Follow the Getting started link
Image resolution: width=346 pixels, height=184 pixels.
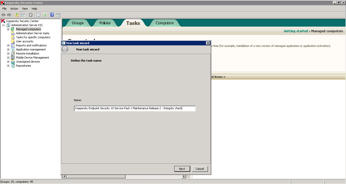click(x=296, y=31)
